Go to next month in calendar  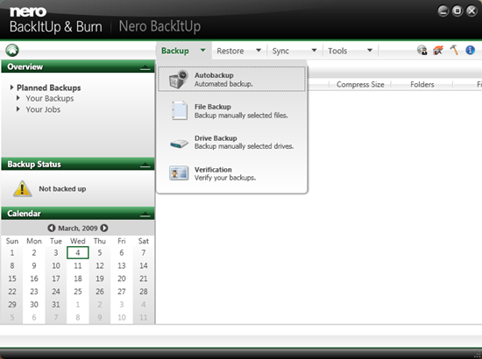point(104,228)
